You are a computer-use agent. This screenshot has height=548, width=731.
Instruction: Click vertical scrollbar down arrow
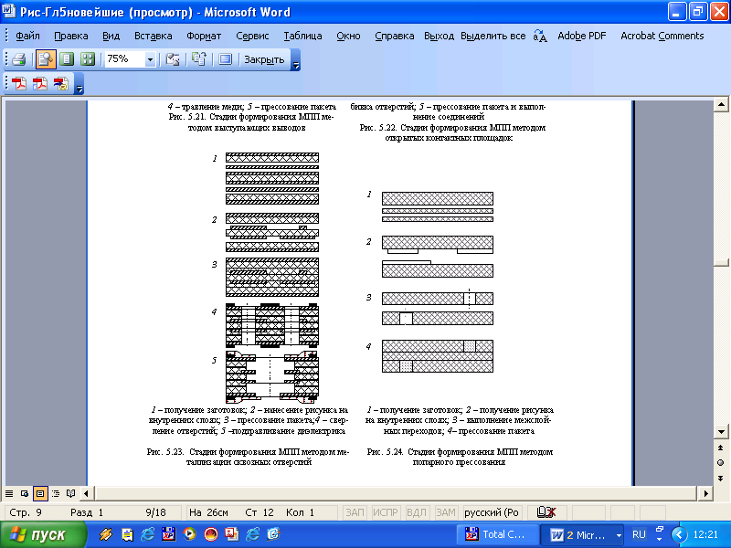pyautogui.click(x=721, y=431)
